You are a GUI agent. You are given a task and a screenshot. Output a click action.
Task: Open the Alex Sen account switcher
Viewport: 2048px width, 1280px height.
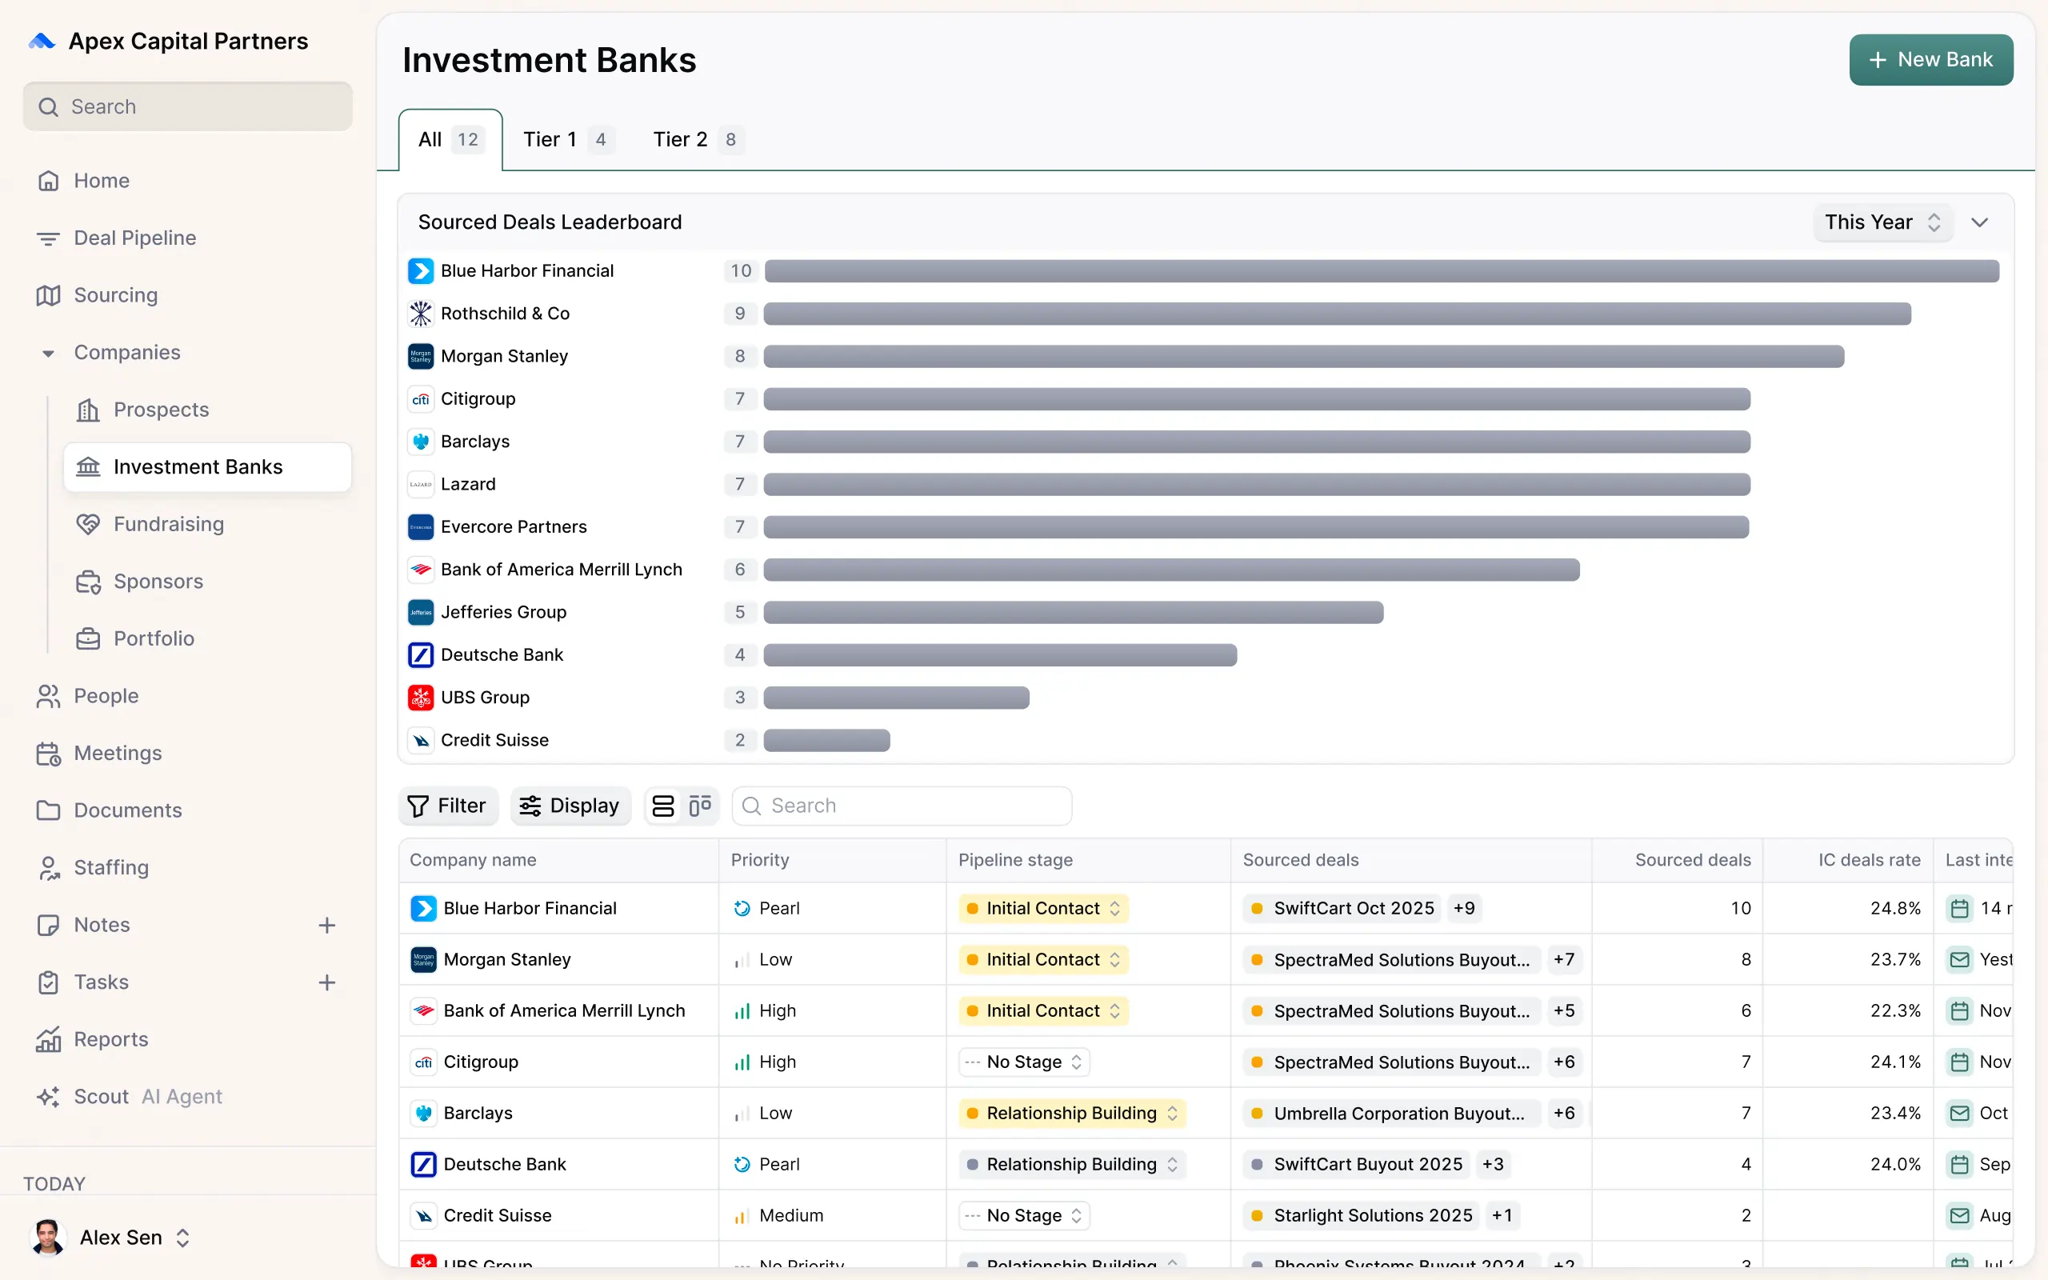[112, 1238]
